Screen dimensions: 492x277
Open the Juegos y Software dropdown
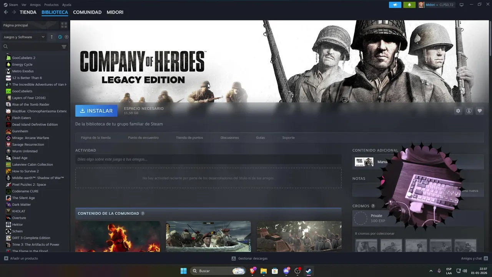tap(24, 37)
